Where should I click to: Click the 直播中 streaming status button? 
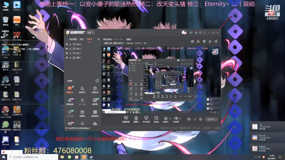pos(211,119)
